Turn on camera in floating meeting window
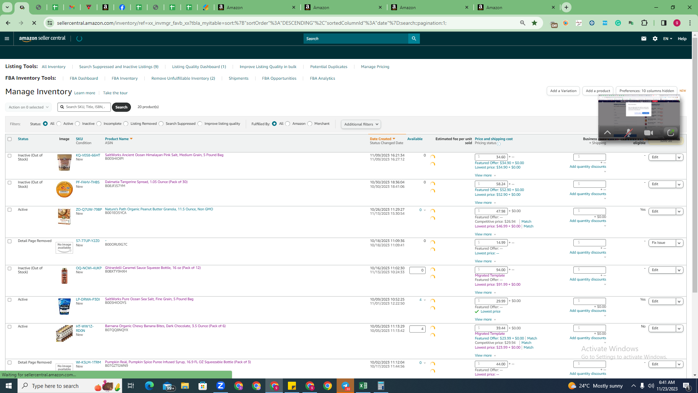698x393 pixels. pos(649,133)
